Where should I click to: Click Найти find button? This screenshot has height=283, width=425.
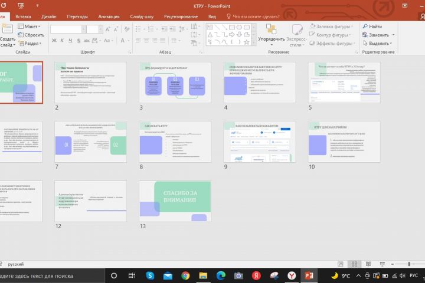point(372,27)
